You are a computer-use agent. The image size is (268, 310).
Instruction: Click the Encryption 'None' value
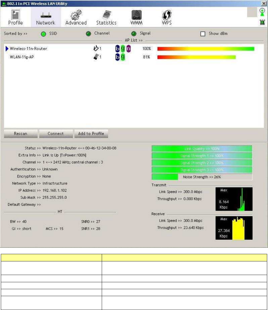[x=46, y=176]
